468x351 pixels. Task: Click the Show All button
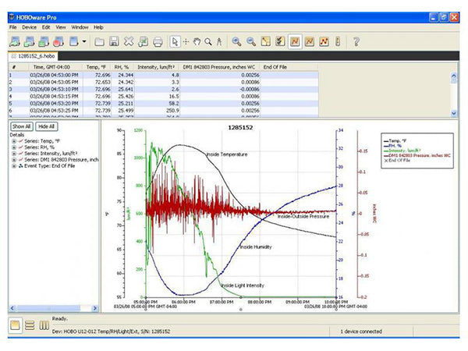tap(20, 126)
